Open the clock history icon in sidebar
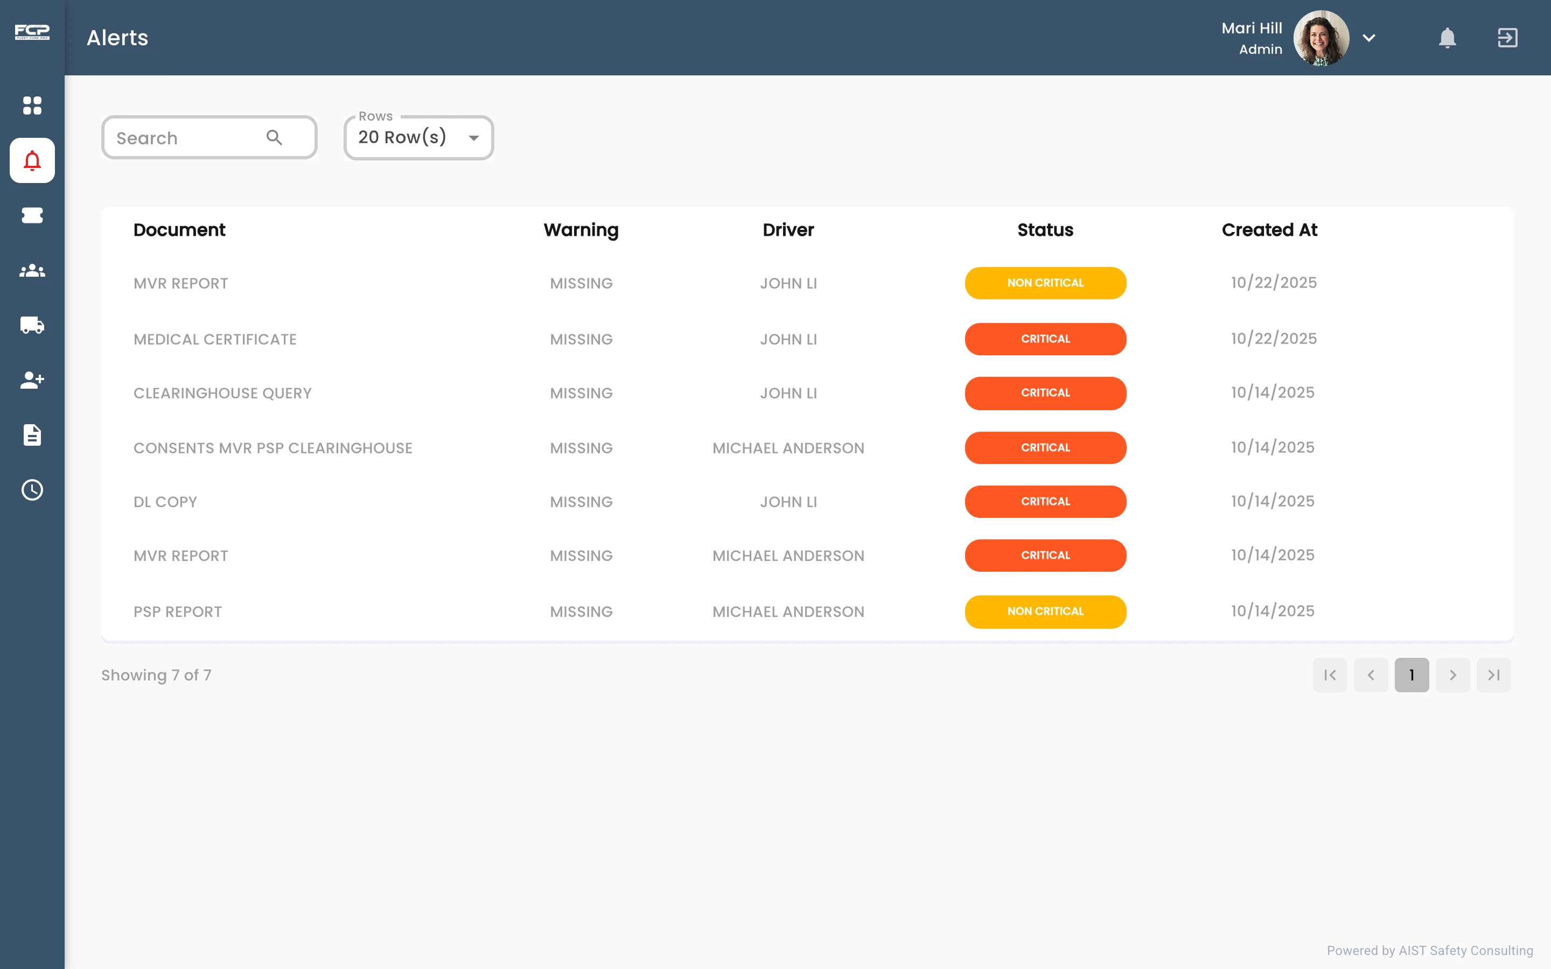 tap(32, 490)
